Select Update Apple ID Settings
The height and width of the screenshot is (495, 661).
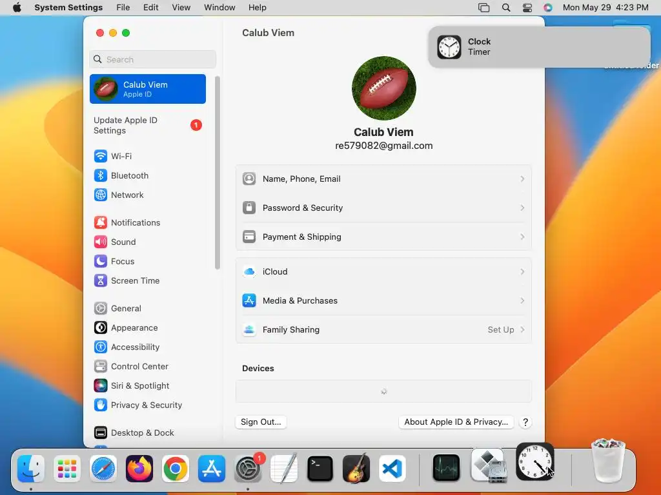[148, 126]
